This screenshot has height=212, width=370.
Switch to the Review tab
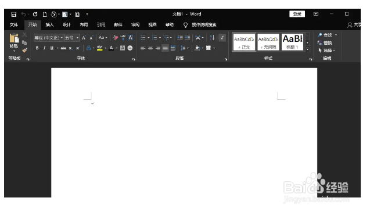coord(135,25)
